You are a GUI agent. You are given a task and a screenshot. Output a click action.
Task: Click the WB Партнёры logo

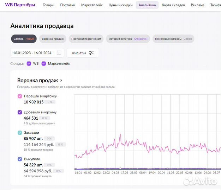(x=20, y=5)
